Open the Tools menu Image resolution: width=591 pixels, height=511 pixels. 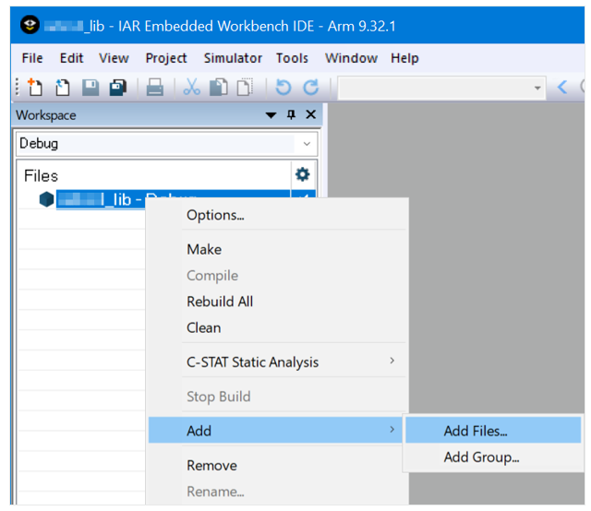click(x=292, y=58)
